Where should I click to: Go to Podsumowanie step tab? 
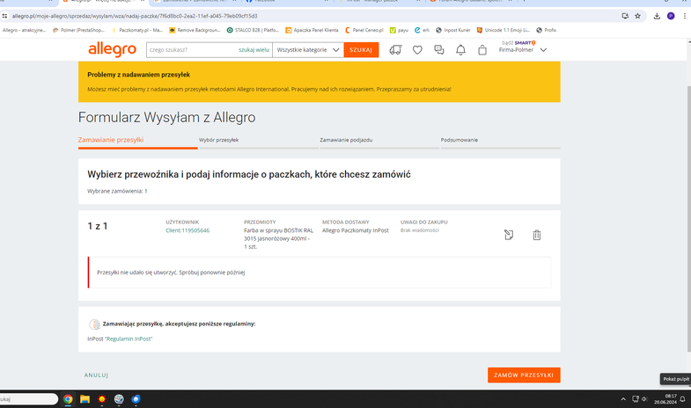coord(460,140)
